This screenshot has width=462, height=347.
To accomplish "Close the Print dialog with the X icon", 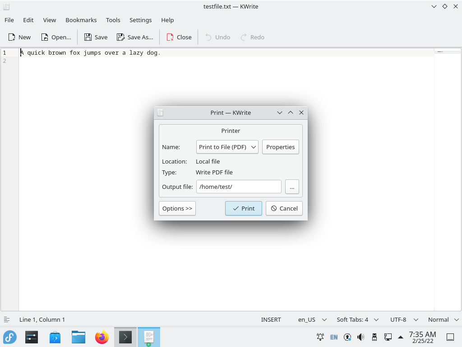I will click(x=301, y=113).
